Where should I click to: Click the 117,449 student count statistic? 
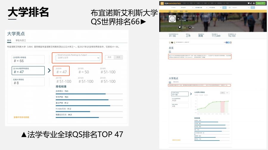click(216, 35)
